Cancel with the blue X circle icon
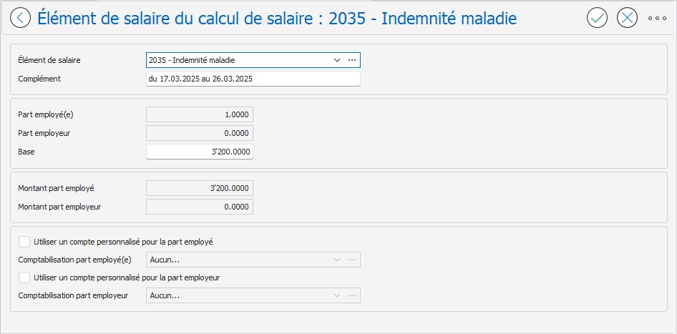The width and height of the screenshot is (677, 334). (628, 18)
